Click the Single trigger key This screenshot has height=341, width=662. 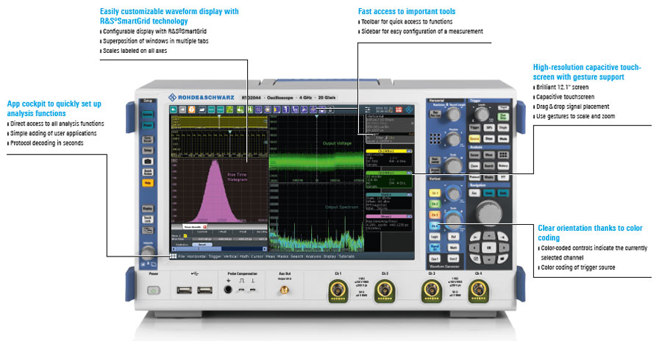click(503, 127)
